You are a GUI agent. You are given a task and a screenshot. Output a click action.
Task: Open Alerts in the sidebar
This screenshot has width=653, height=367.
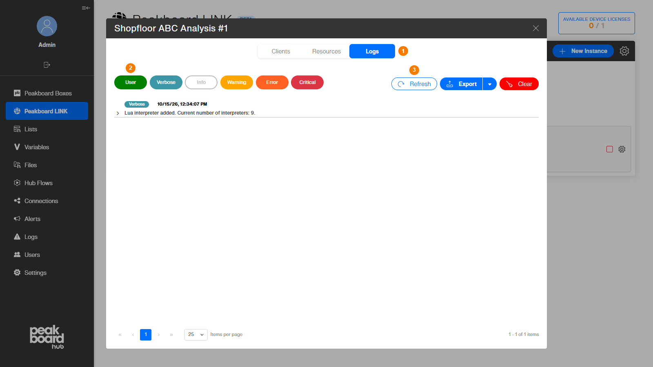tap(47, 219)
